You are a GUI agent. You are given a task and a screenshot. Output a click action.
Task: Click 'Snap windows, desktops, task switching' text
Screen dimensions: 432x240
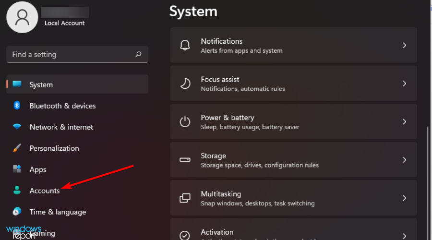[258, 204]
